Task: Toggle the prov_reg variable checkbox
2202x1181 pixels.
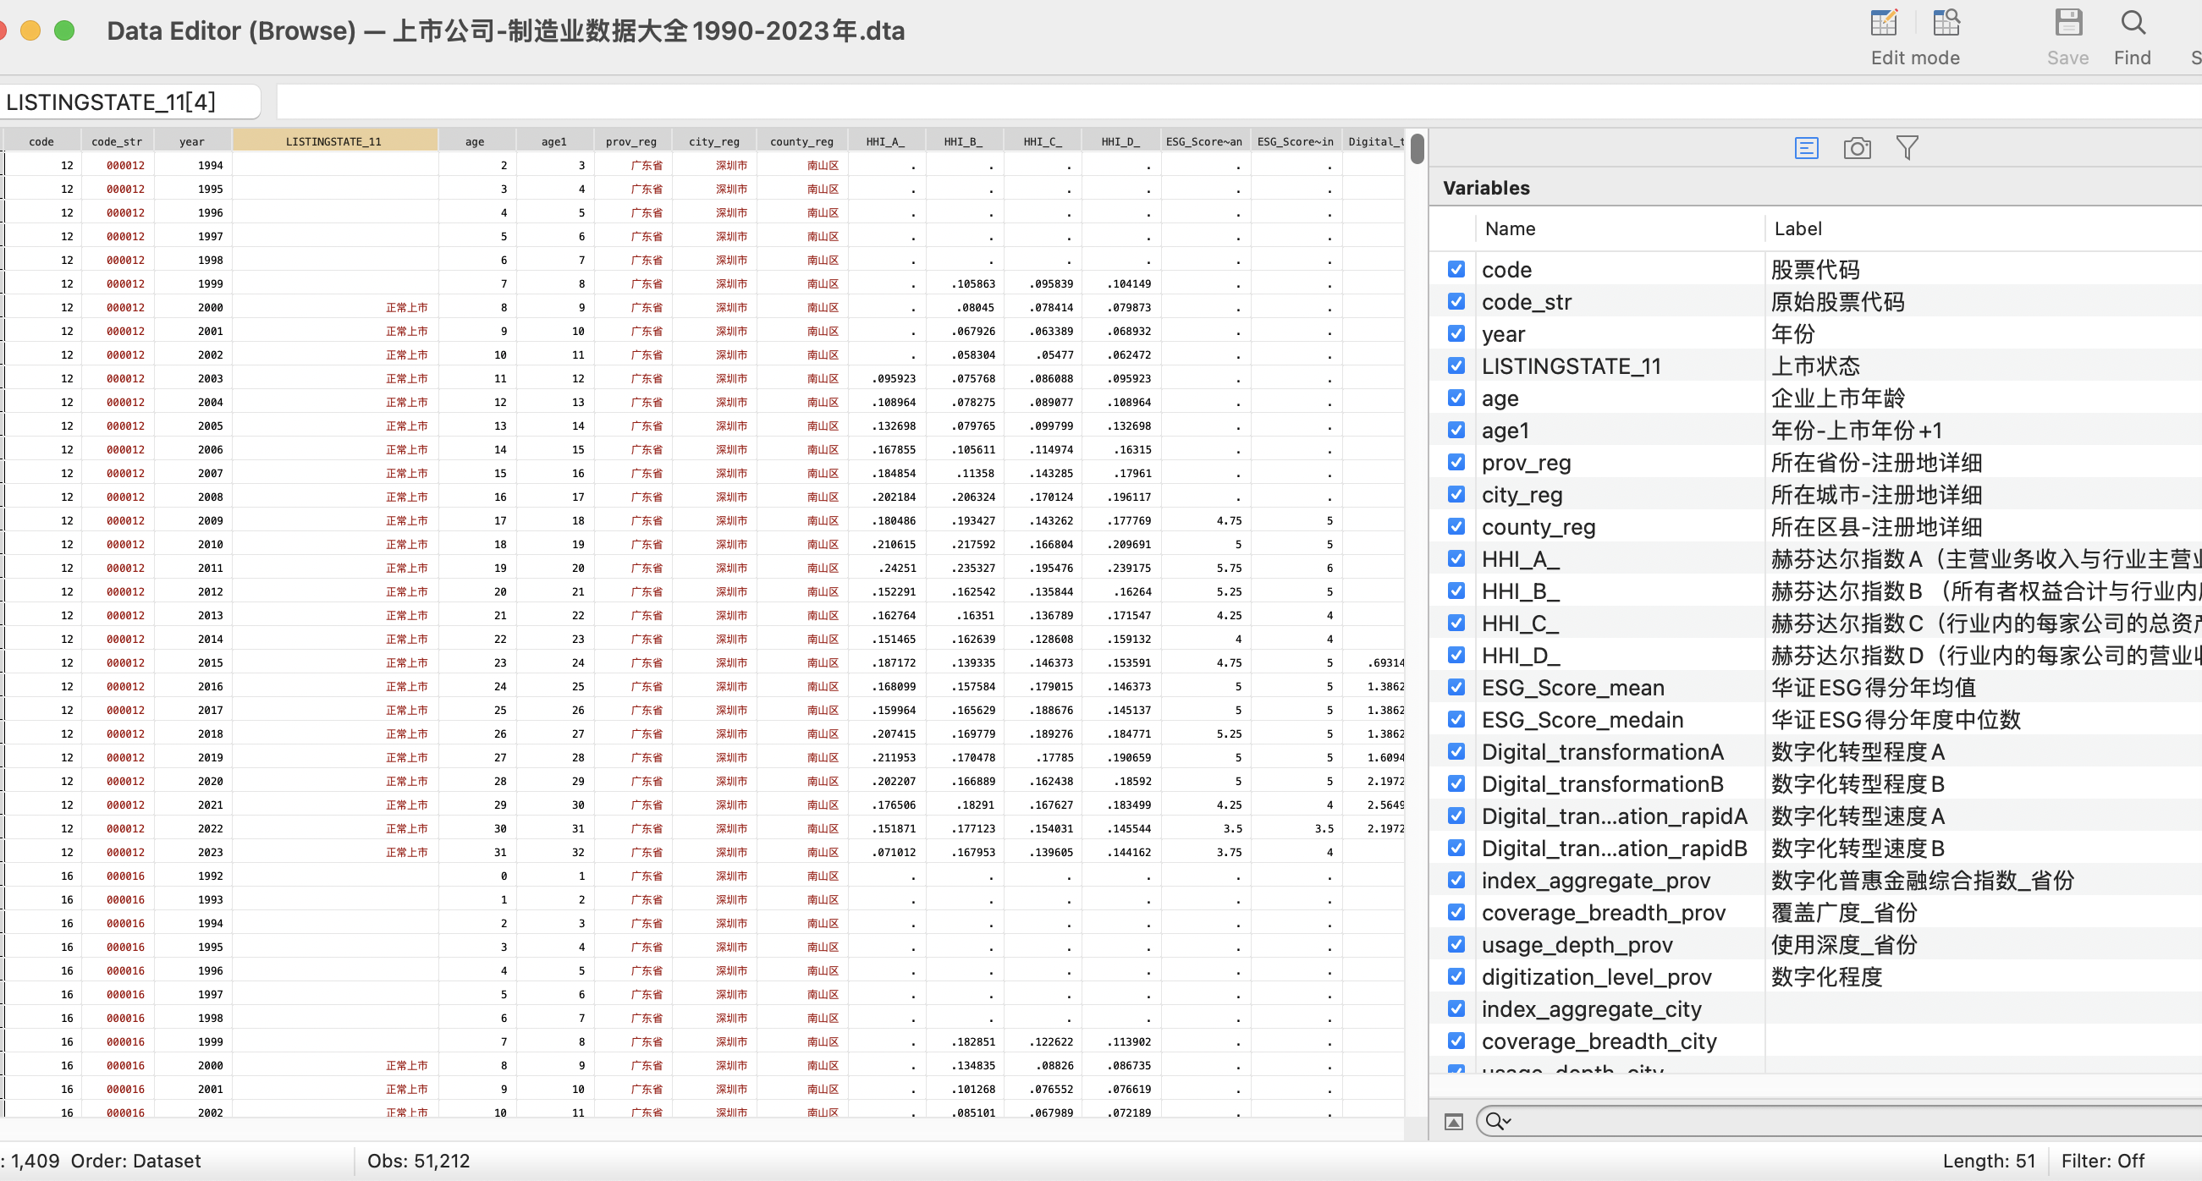Action: click(x=1456, y=462)
